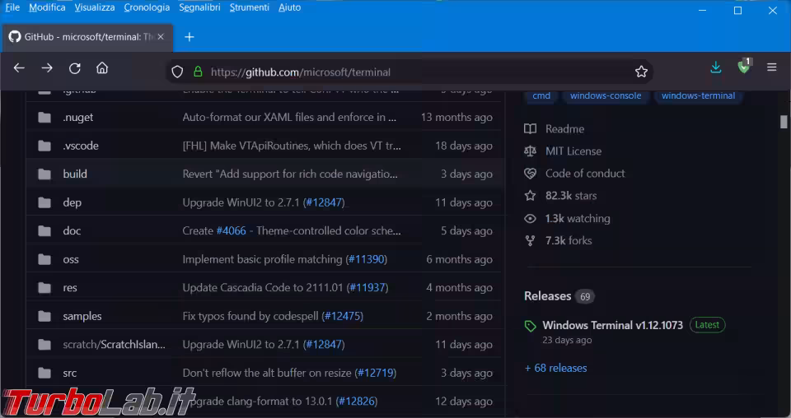Click the browser forward arrow
Screen dimensions: 791x418
[x=47, y=68]
